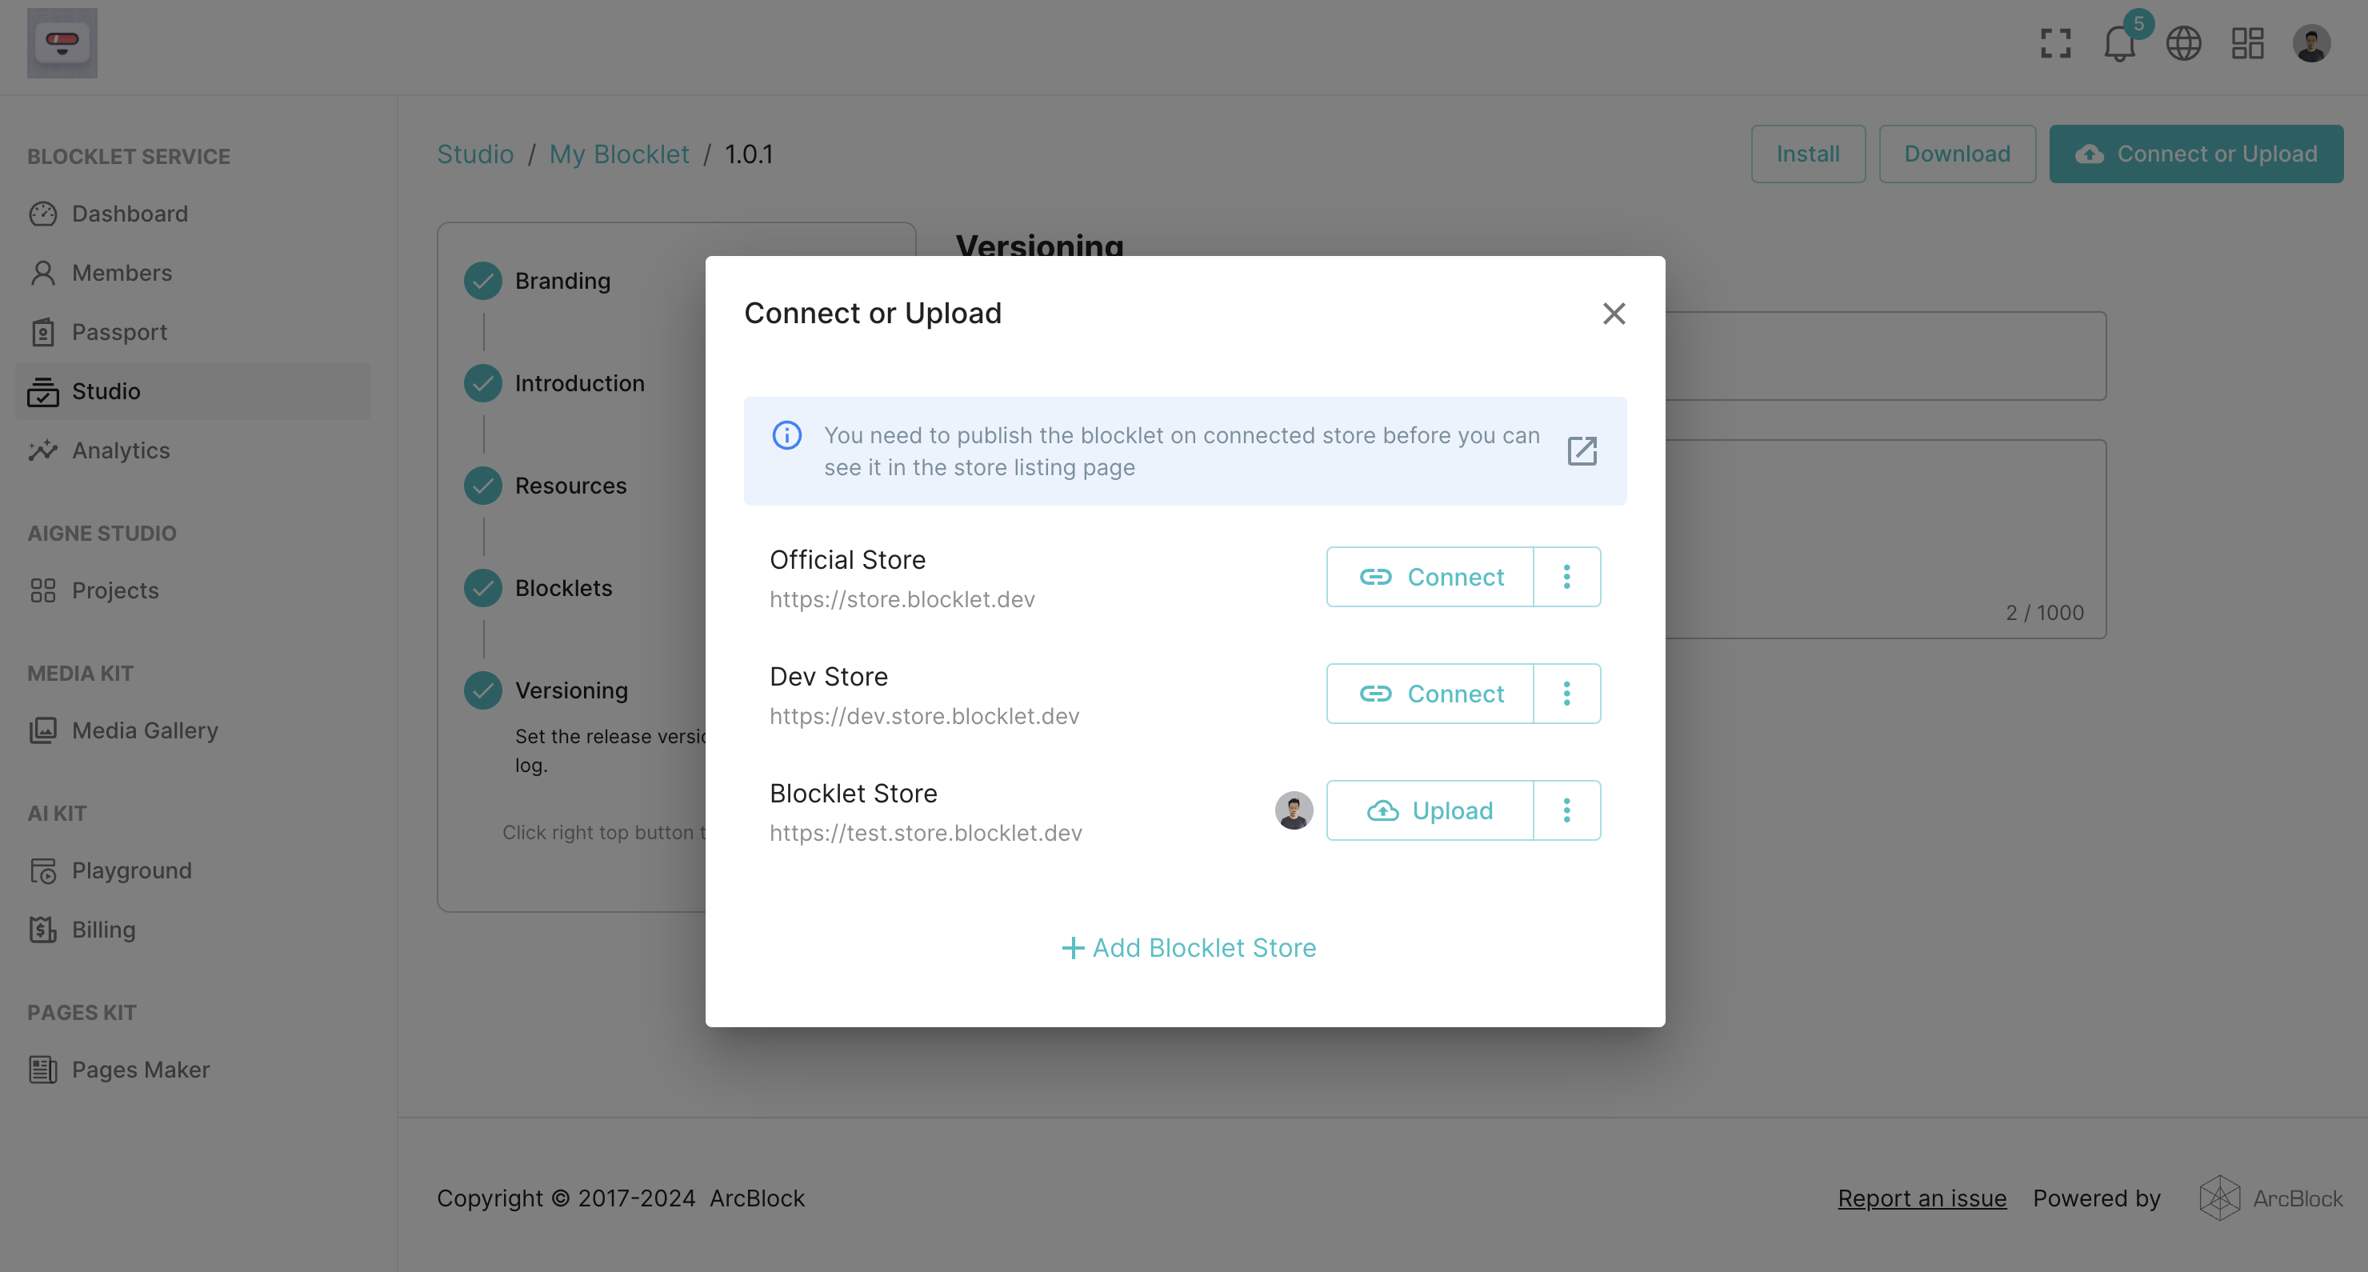Open more options for Blocklet Store
2368x1272 pixels.
pyautogui.click(x=1567, y=810)
